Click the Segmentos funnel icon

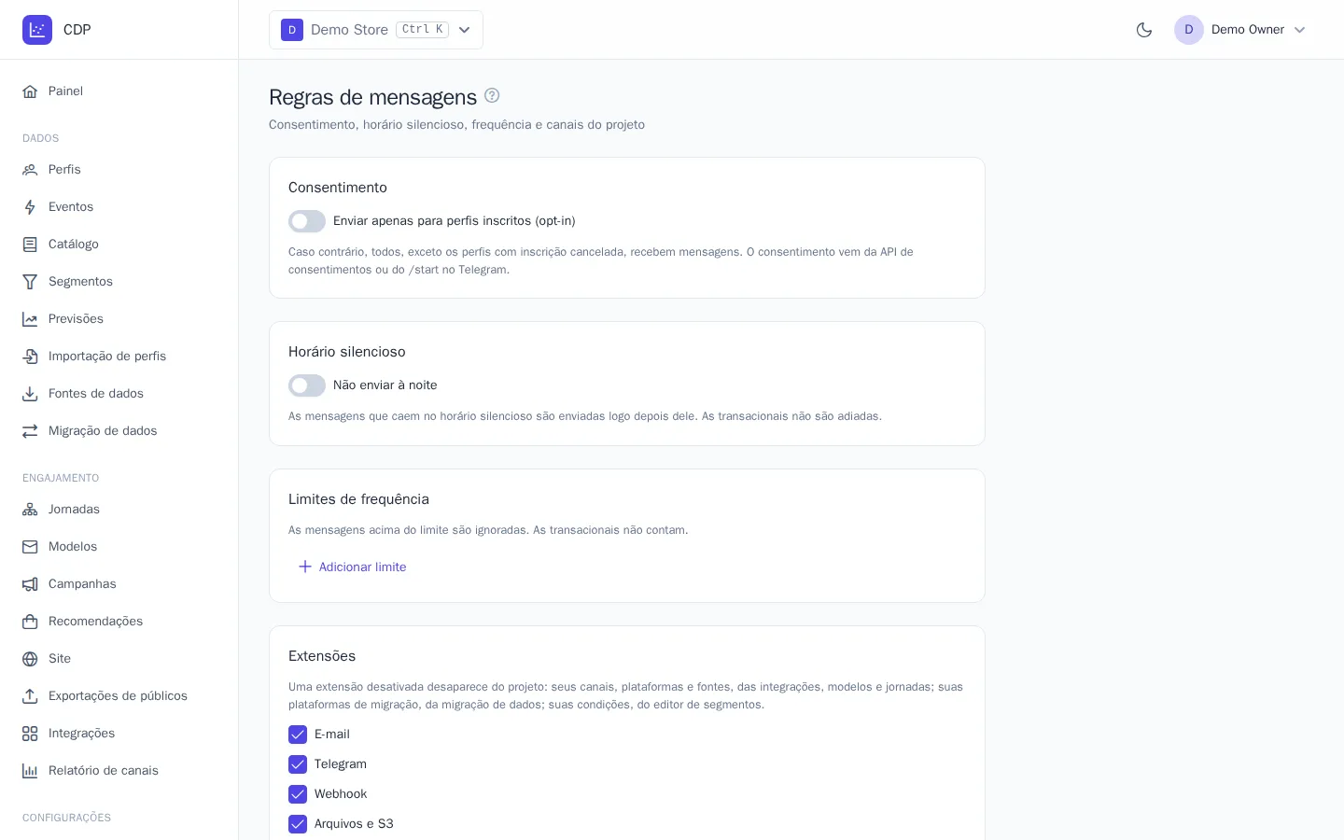pos(30,282)
